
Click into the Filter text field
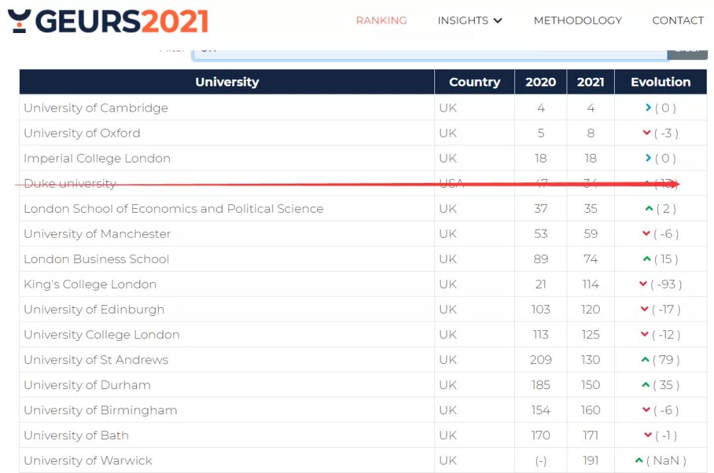pos(430,52)
